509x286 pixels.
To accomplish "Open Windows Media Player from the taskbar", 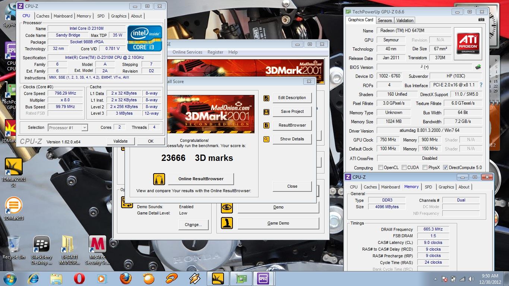I will 101,279.
